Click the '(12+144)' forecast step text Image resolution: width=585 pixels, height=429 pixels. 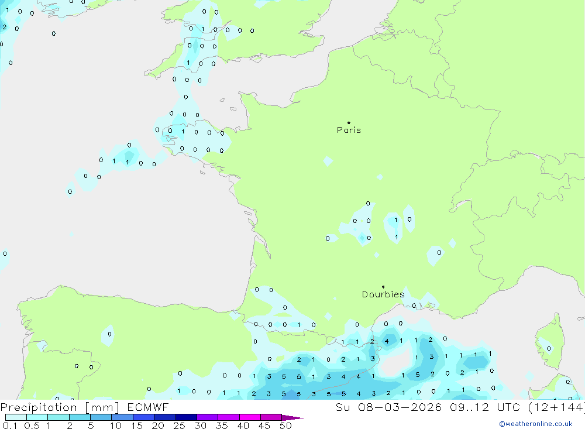pyautogui.click(x=556, y=407)
